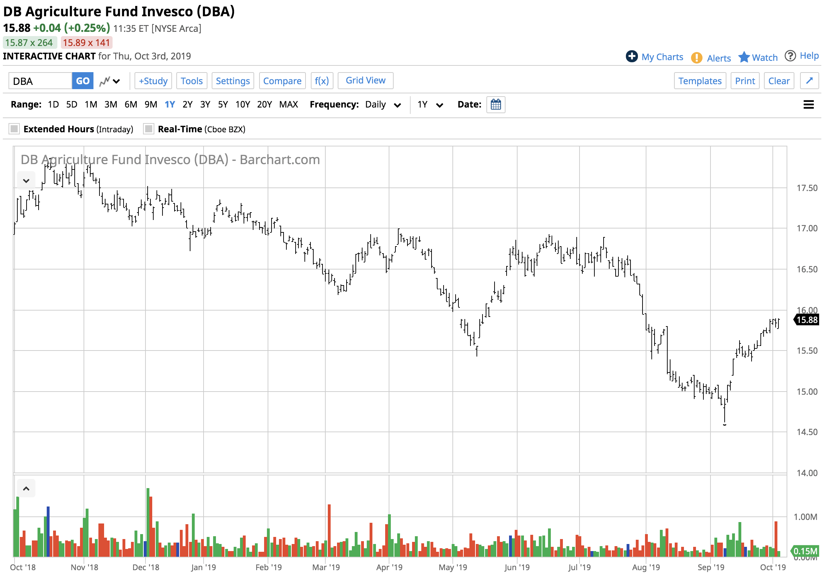This screenshot has height=573, width=822.
Task: Select the 5Y range
Action: tap(223, 104)
